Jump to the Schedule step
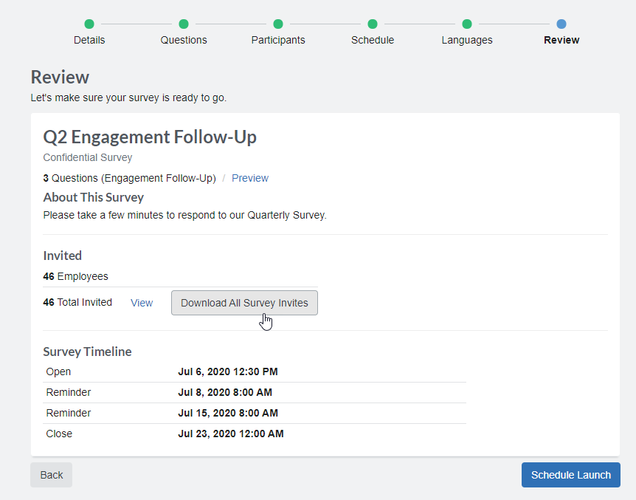 point(372,40)
